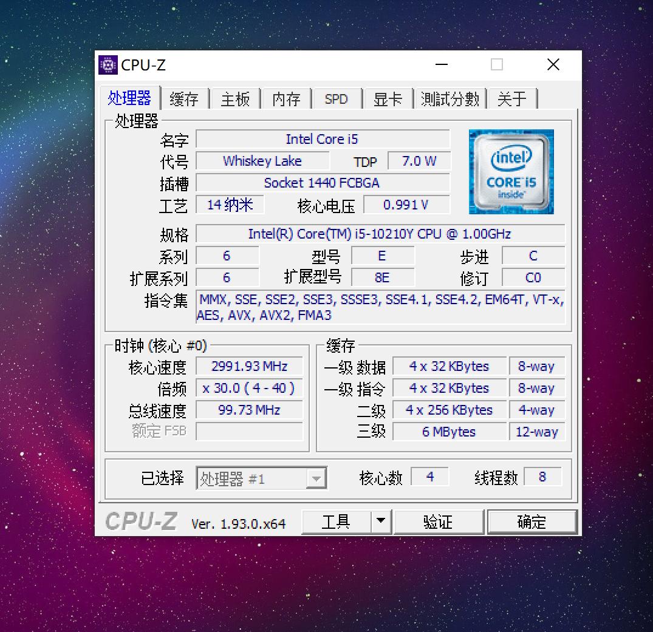The image size is (653, 632).
Task: Open the 内存 tab
Action: point(285,98)
